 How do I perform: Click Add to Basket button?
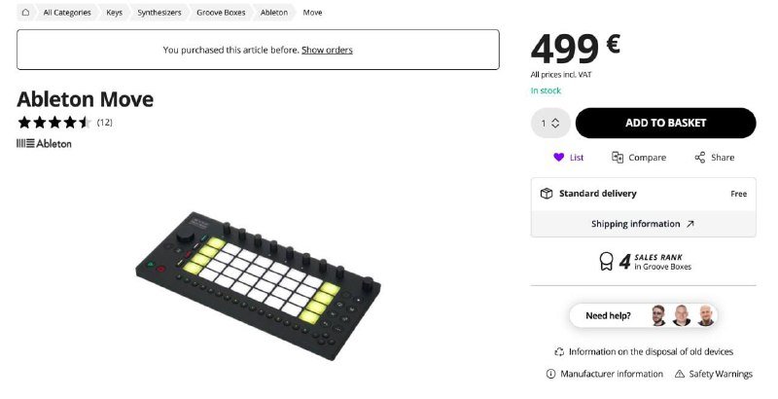pyautogui.click(x=665, y=123)
